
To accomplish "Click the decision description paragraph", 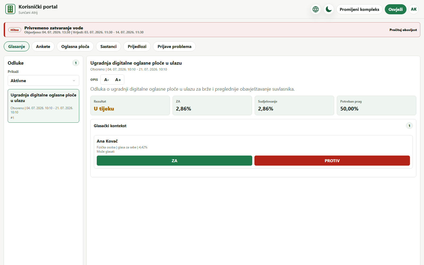I will [x=192, y=89].
